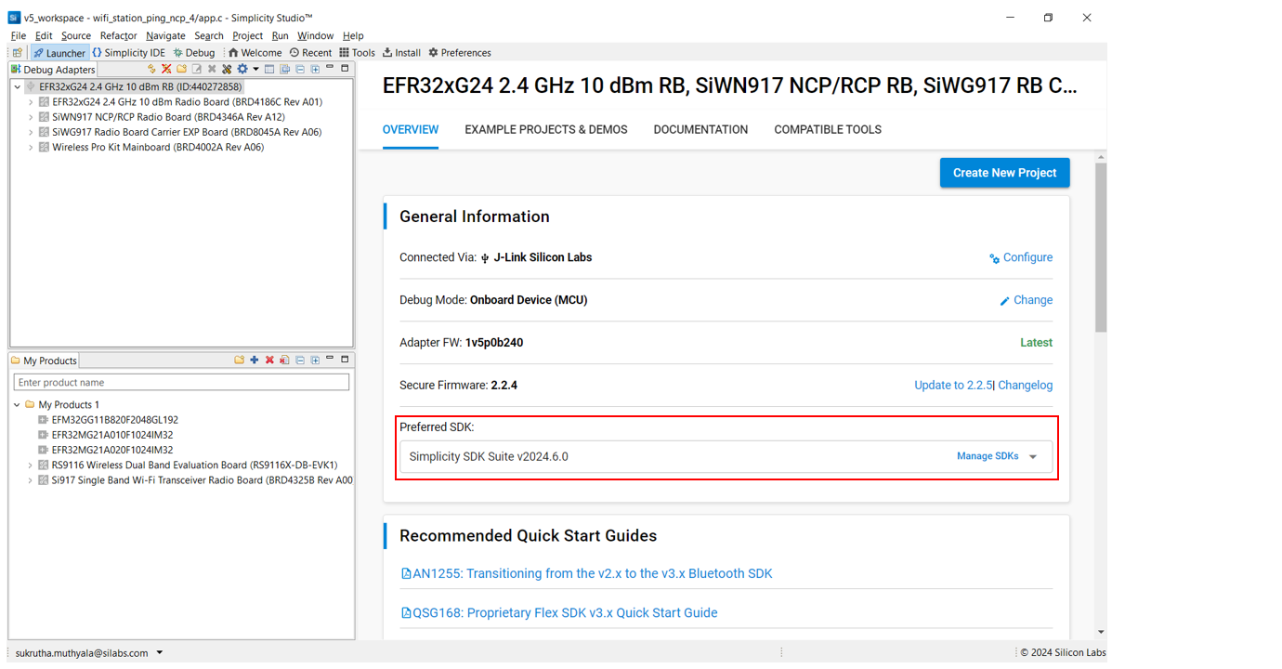The width and height of the screenshot is (1282, 669).
Task: Refresh the Debug Adapters list
Action: click(x=150, y=69)
